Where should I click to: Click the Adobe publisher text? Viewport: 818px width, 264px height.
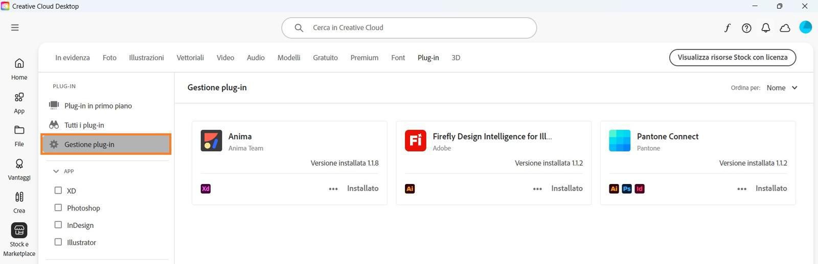coord(442,148)
